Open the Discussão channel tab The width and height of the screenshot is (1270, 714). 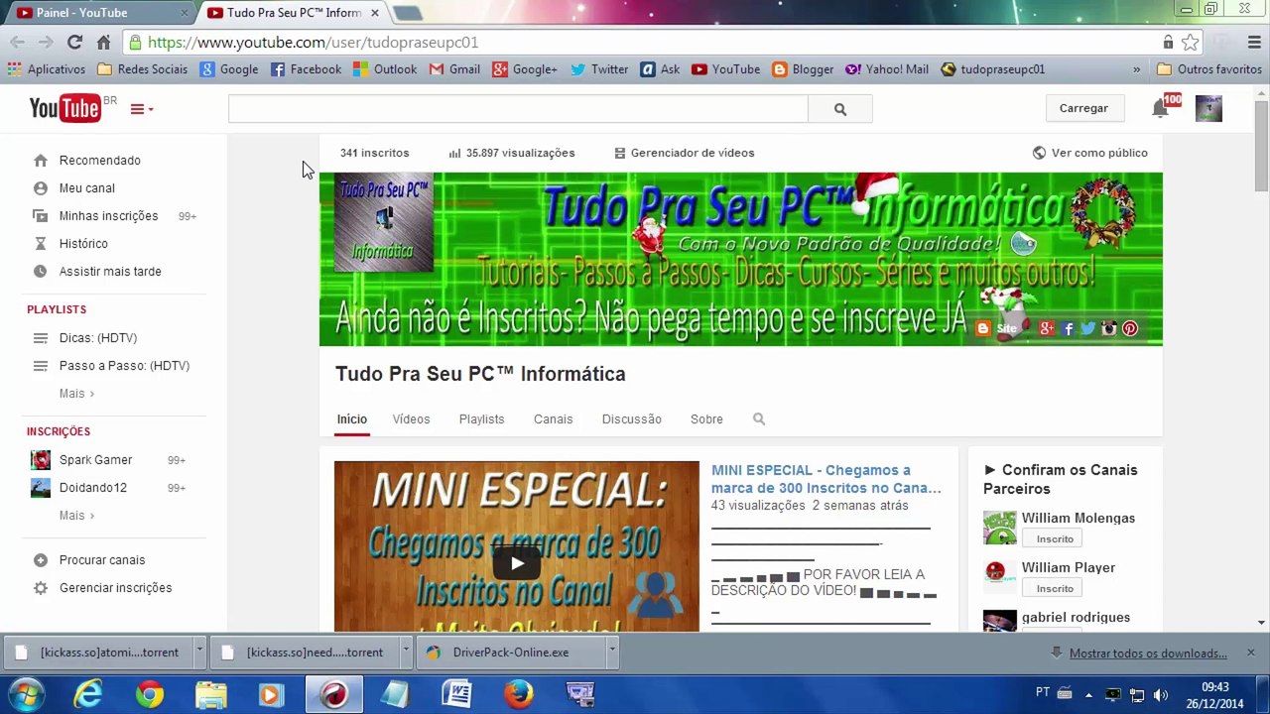tap(631, 419)
